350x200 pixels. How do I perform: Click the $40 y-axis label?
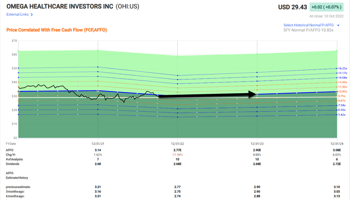point(14,82)
